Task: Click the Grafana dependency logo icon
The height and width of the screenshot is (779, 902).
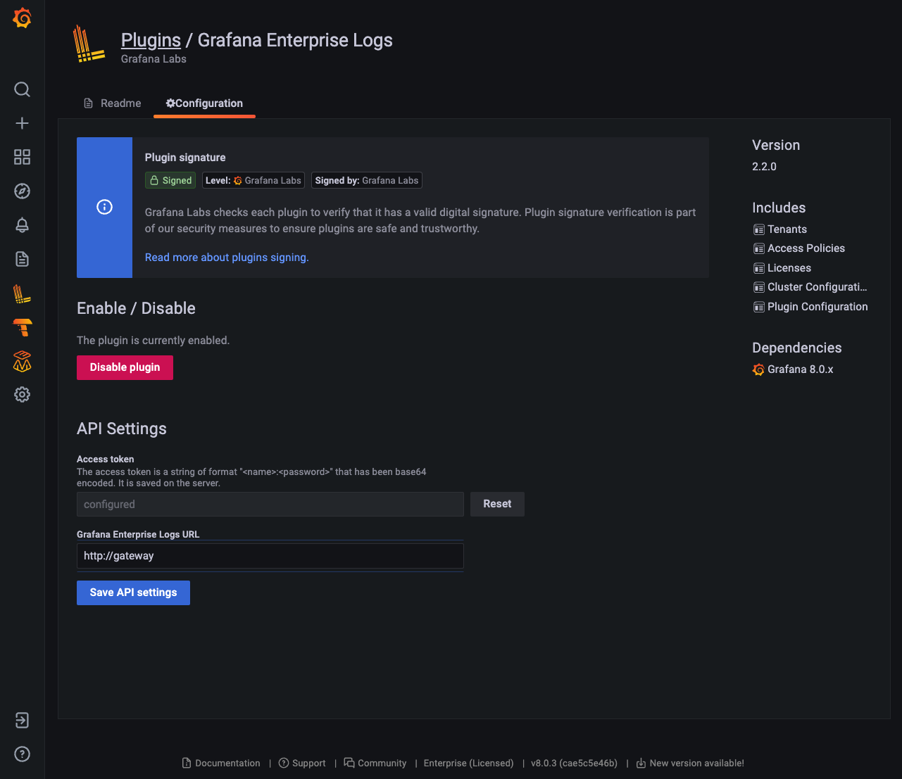Action: [758, 369]
